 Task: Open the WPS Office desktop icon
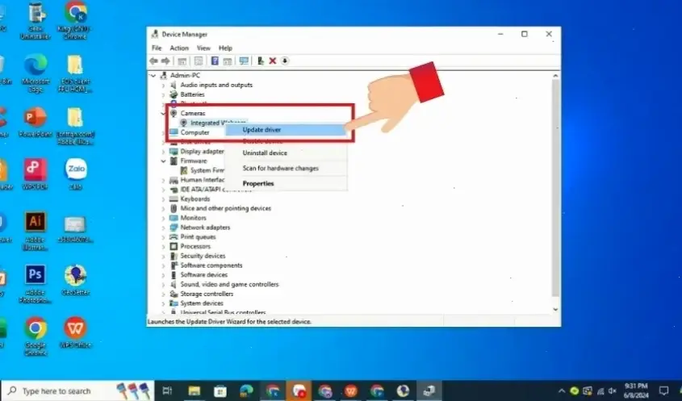point(76,332)
